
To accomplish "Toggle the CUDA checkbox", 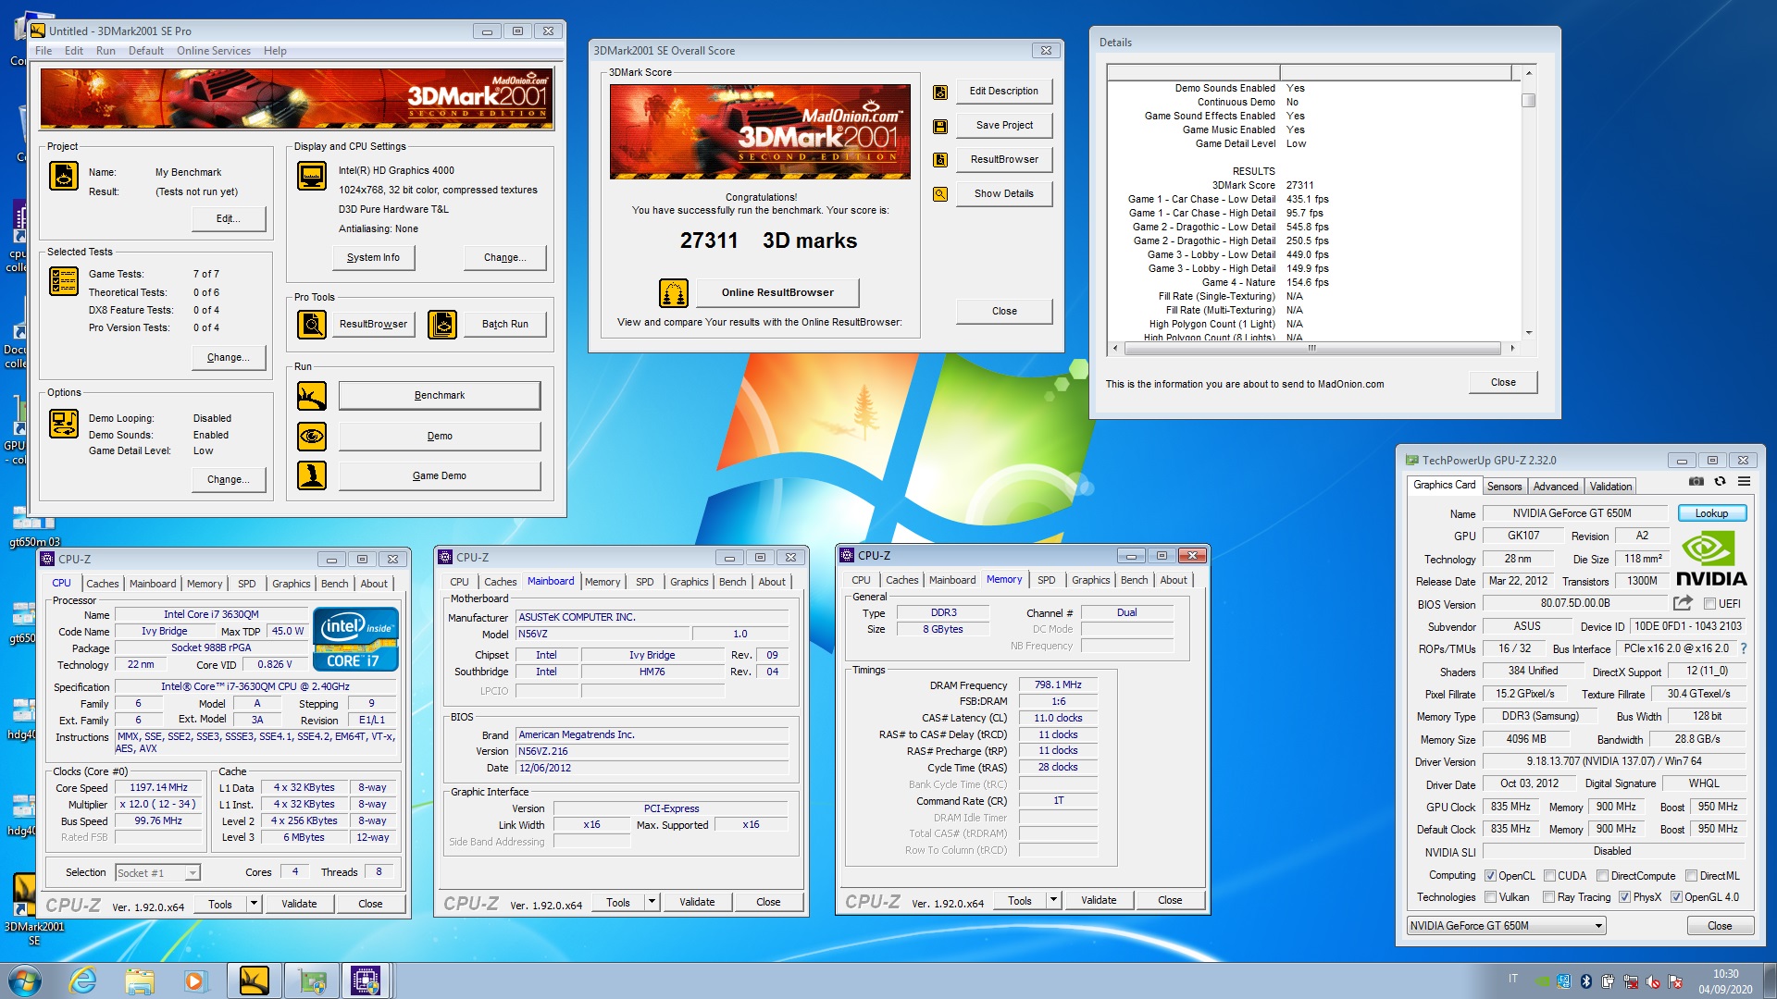I will point(1549,876).
